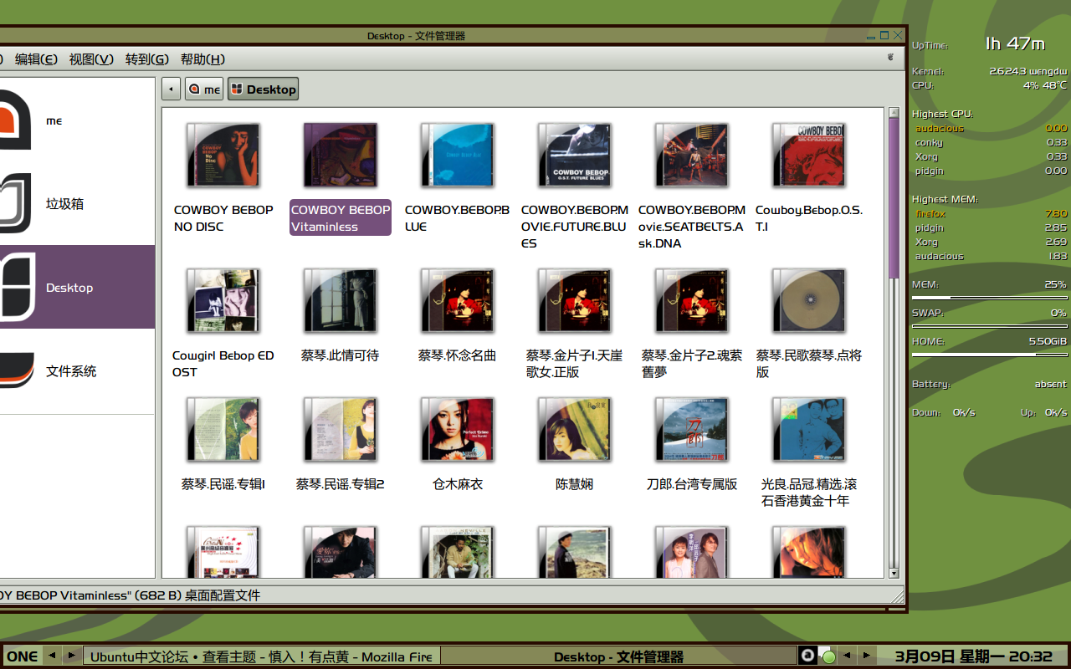Open 垃圾箱 trash in side pane

click(x=77, y=203)
